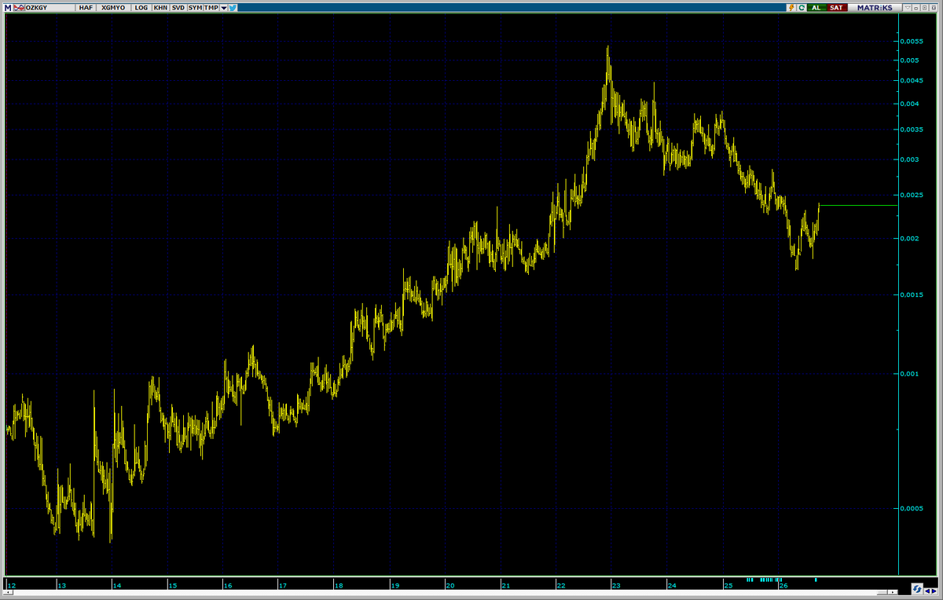The image size is (943, 600).
Task: Restore the chart window size
Action: click(925, 8)
